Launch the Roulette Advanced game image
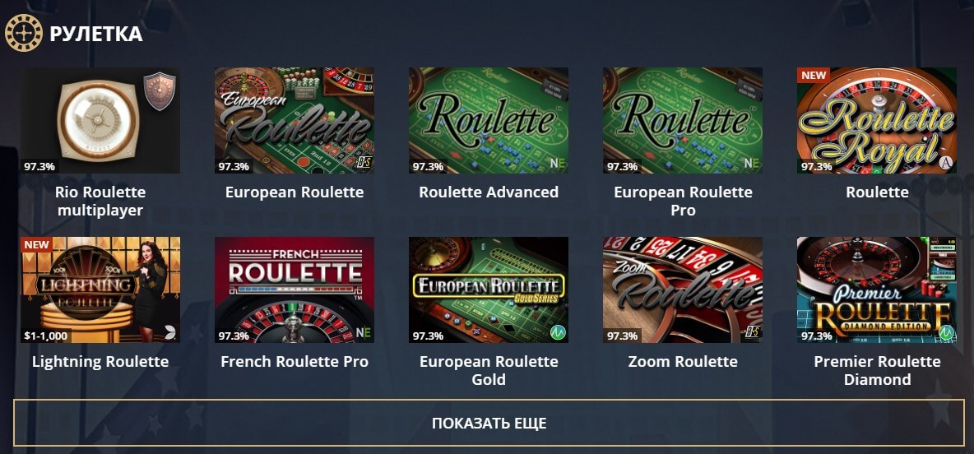974x454 pixels. (489, 120)
